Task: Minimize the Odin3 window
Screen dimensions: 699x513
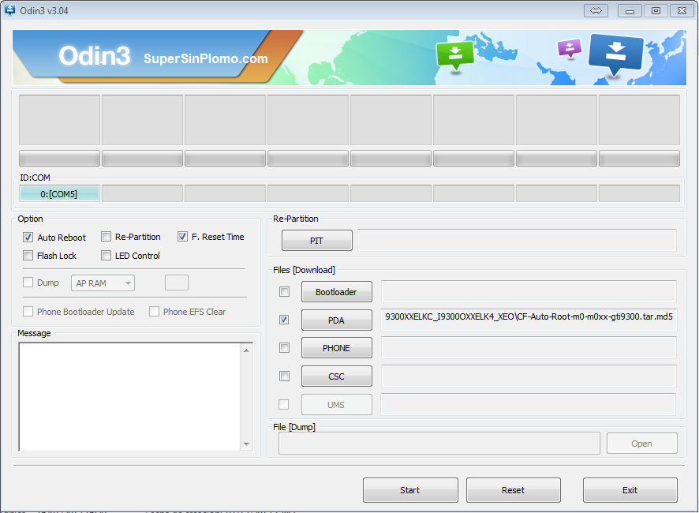Action: (630, 11)
